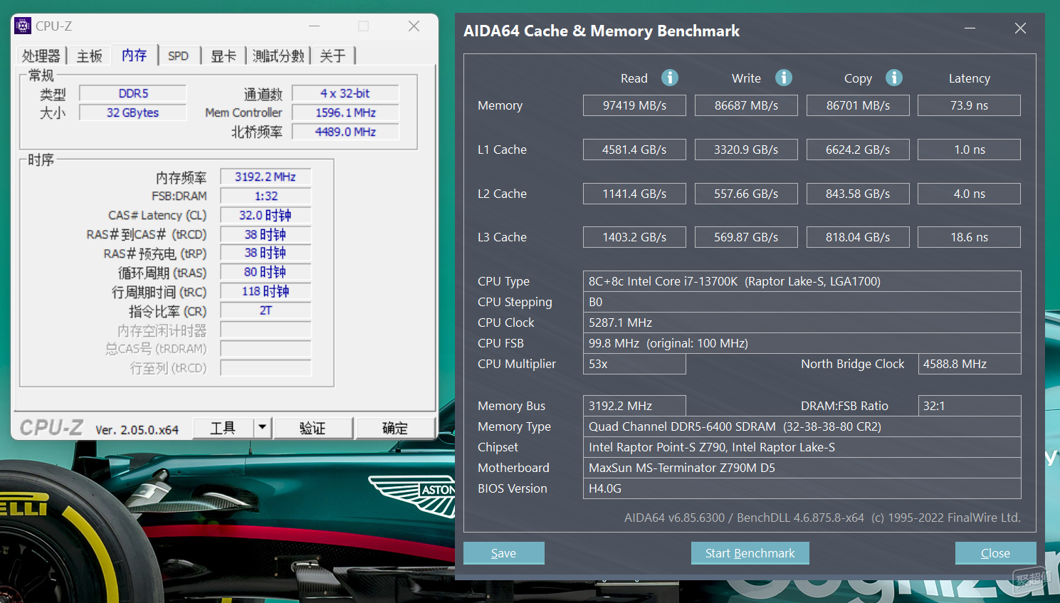Click the Write info icon in AIDA64
This screenshot has height=603, width=1060.
(x=784, y=78)
